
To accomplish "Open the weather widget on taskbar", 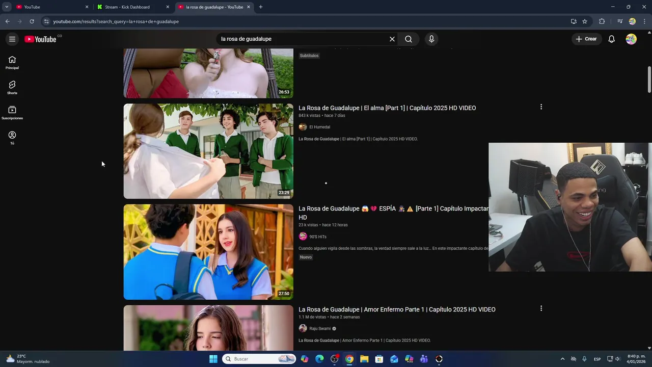I will 28,359.
